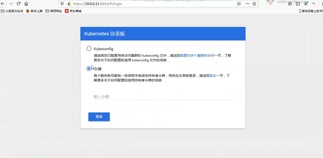This screenshot has height=158, width=323.
Task: Focus the 输入令牌 token input field
Action: (163, 97)
